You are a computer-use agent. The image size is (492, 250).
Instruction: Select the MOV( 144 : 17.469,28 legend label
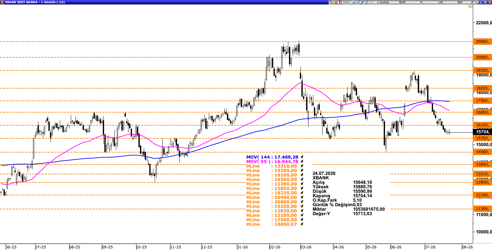(x=272, y=157)
